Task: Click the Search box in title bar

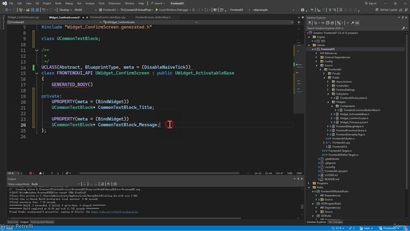Action: (158, 3)
